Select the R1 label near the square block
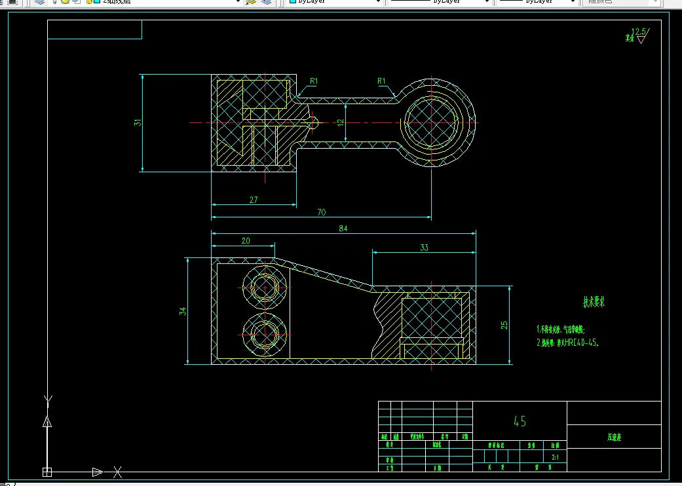 pyautogui.click(x=314, y=81)
